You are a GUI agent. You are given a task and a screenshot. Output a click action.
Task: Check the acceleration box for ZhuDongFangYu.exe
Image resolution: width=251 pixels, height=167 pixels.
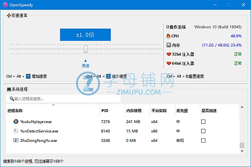pos(203,140)
